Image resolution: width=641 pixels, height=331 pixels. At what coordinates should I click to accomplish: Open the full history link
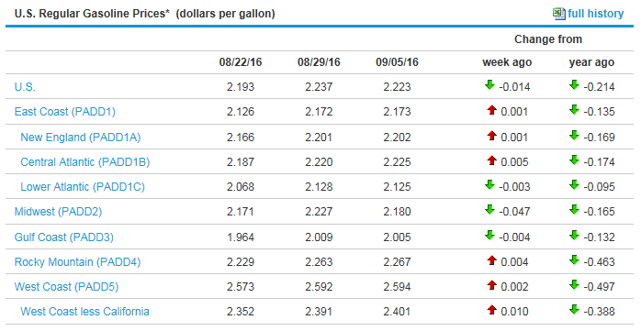pyautogui.click(x=596, y=14)
